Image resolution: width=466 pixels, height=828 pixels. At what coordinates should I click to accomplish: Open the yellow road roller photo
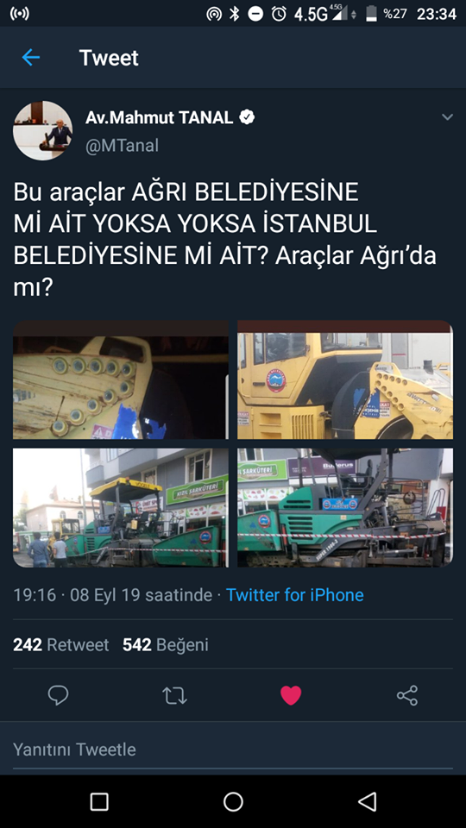[345, 379]
